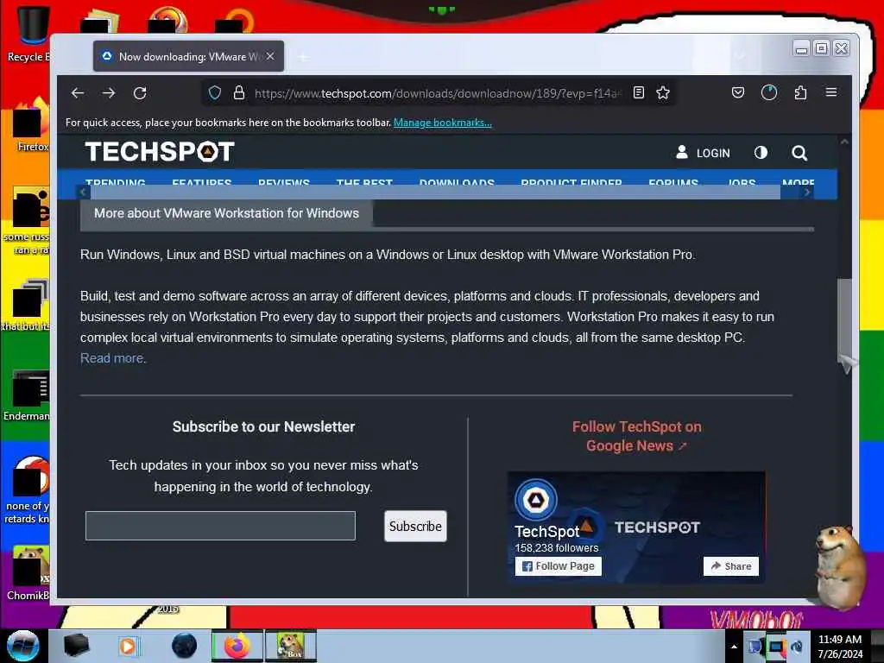This screenshot has width=884, height=663.
Task: Click the LOGIN user button
Action: coord(703,153)
